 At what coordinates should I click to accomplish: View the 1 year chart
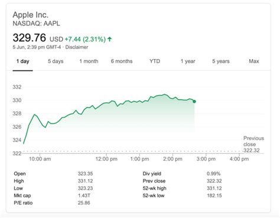188,61
